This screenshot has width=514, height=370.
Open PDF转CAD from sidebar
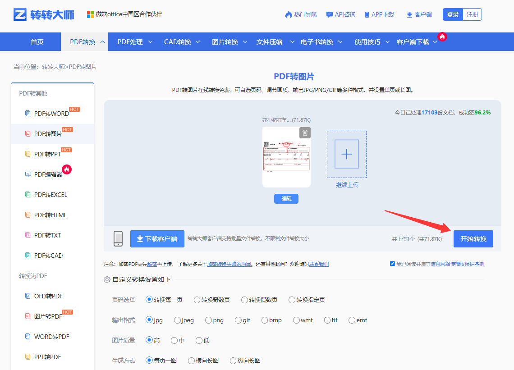click(x=49, y=256)
